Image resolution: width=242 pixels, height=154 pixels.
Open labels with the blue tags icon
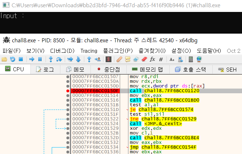136,59
